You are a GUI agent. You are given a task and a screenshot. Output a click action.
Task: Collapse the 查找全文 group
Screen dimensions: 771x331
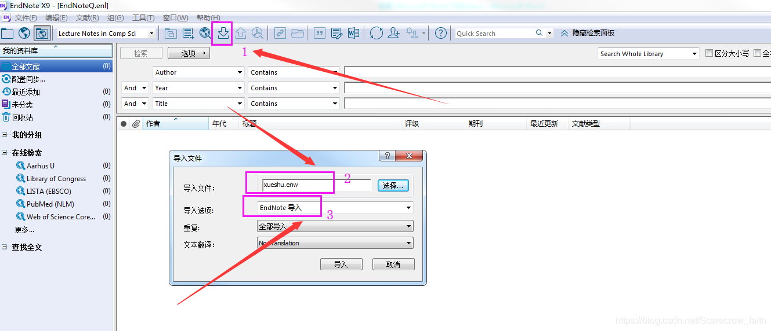pos(5,247)
